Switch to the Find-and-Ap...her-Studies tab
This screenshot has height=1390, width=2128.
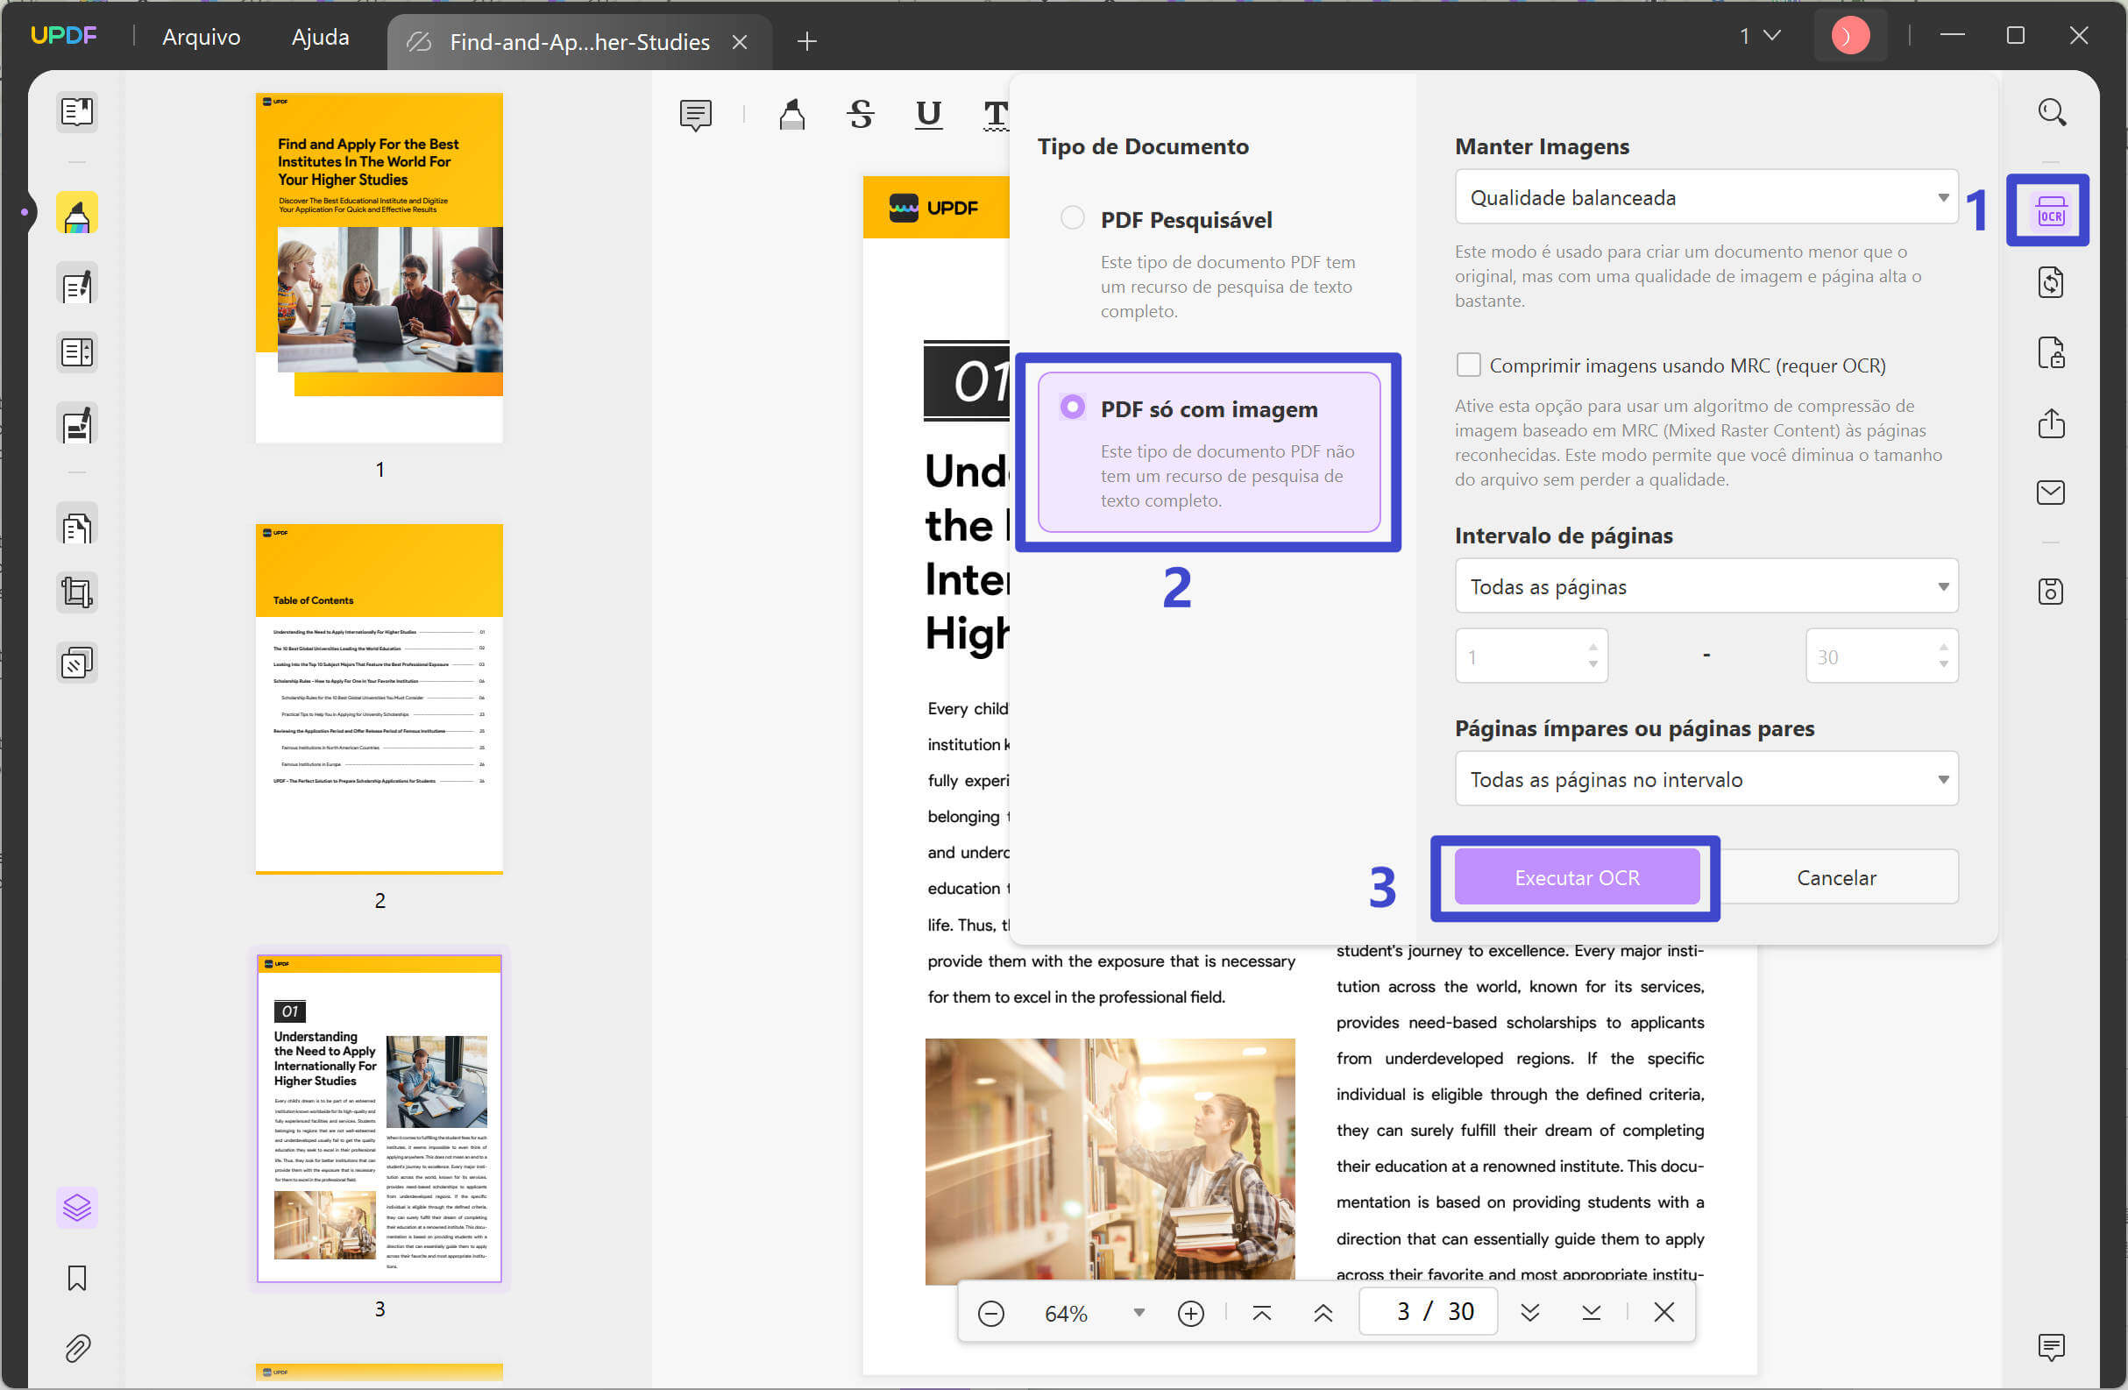pyautogui.click(x=579, y=41)
